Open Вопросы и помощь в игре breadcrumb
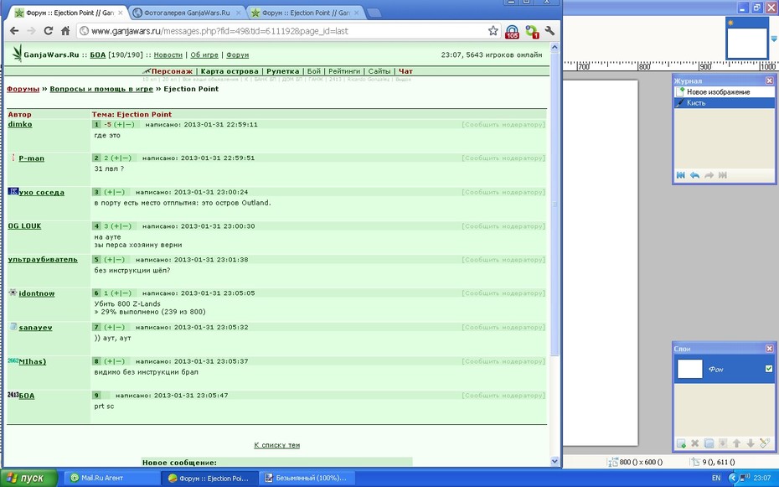 (x=101, y=89)
